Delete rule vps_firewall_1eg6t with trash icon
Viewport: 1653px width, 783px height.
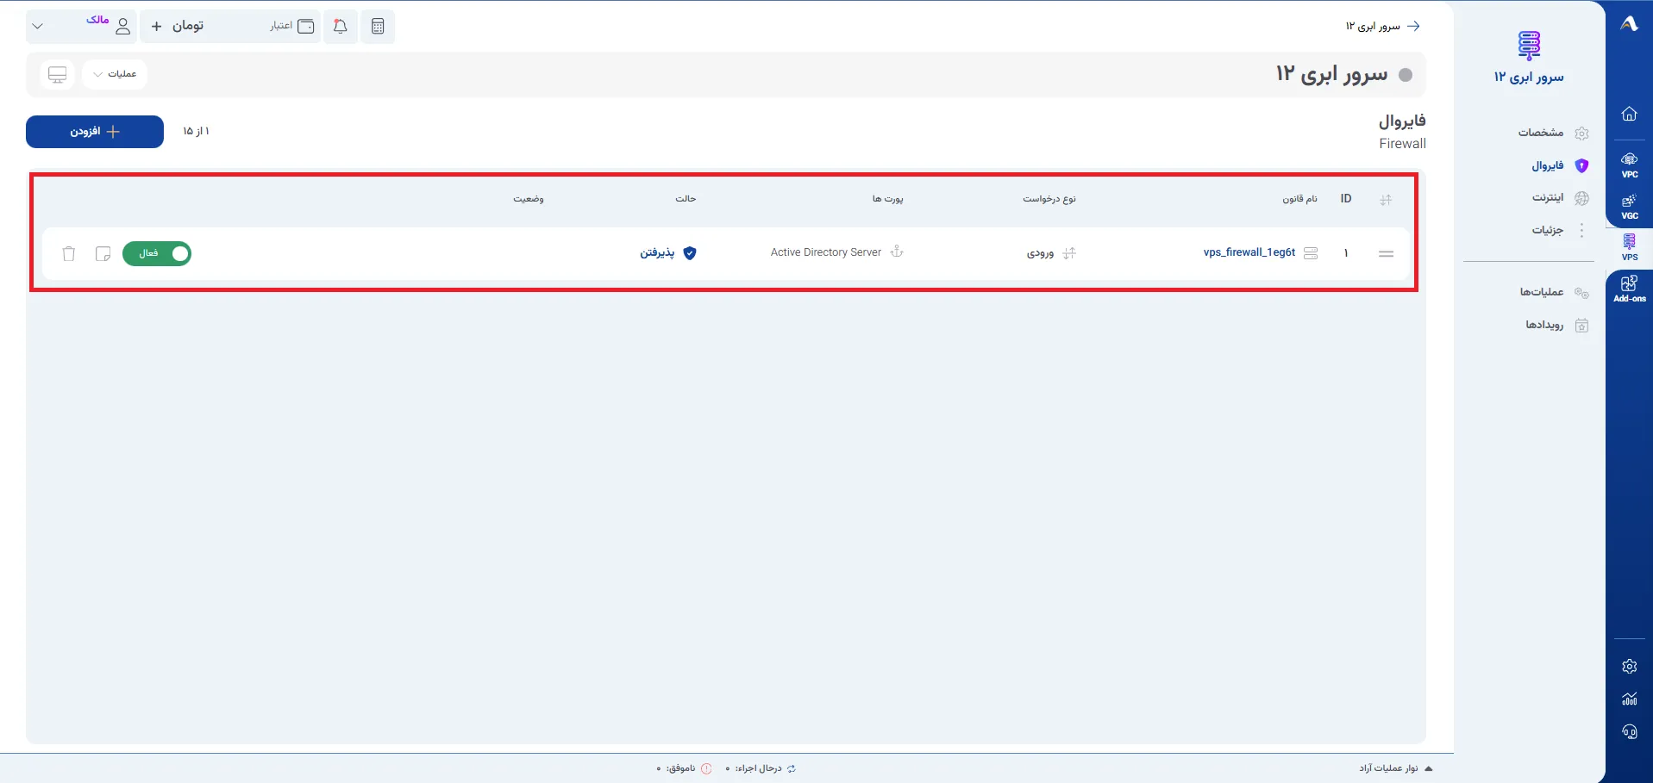pos(69,253)
